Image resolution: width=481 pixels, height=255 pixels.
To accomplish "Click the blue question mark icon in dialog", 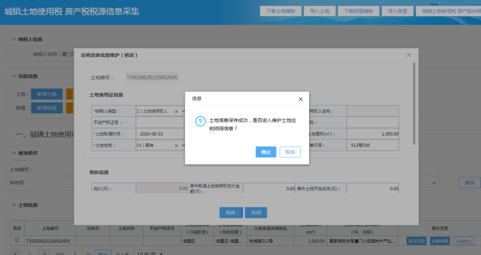I will [200, 121].
